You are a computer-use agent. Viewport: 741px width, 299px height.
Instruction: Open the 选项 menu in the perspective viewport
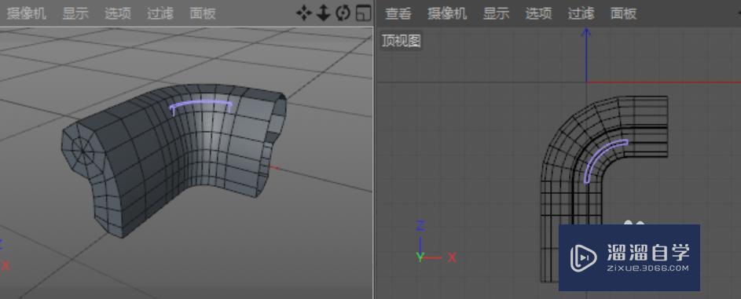118,13
